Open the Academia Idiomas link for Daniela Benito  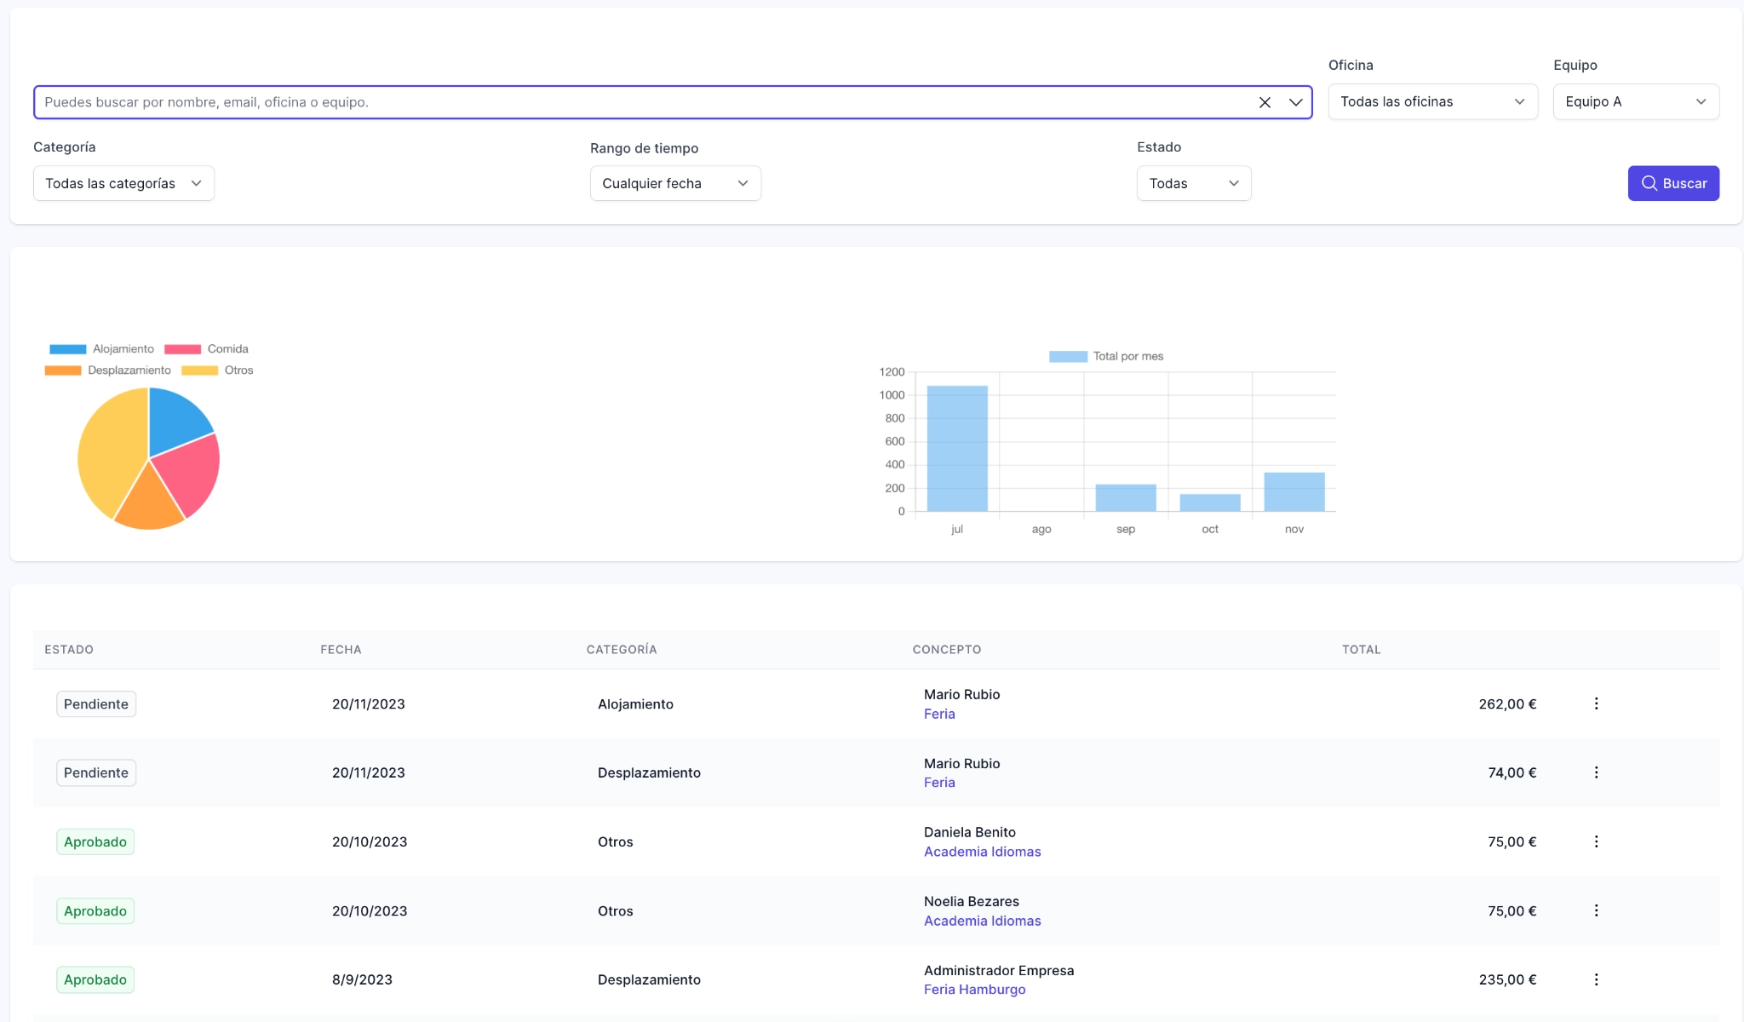(x=982, y=851)
